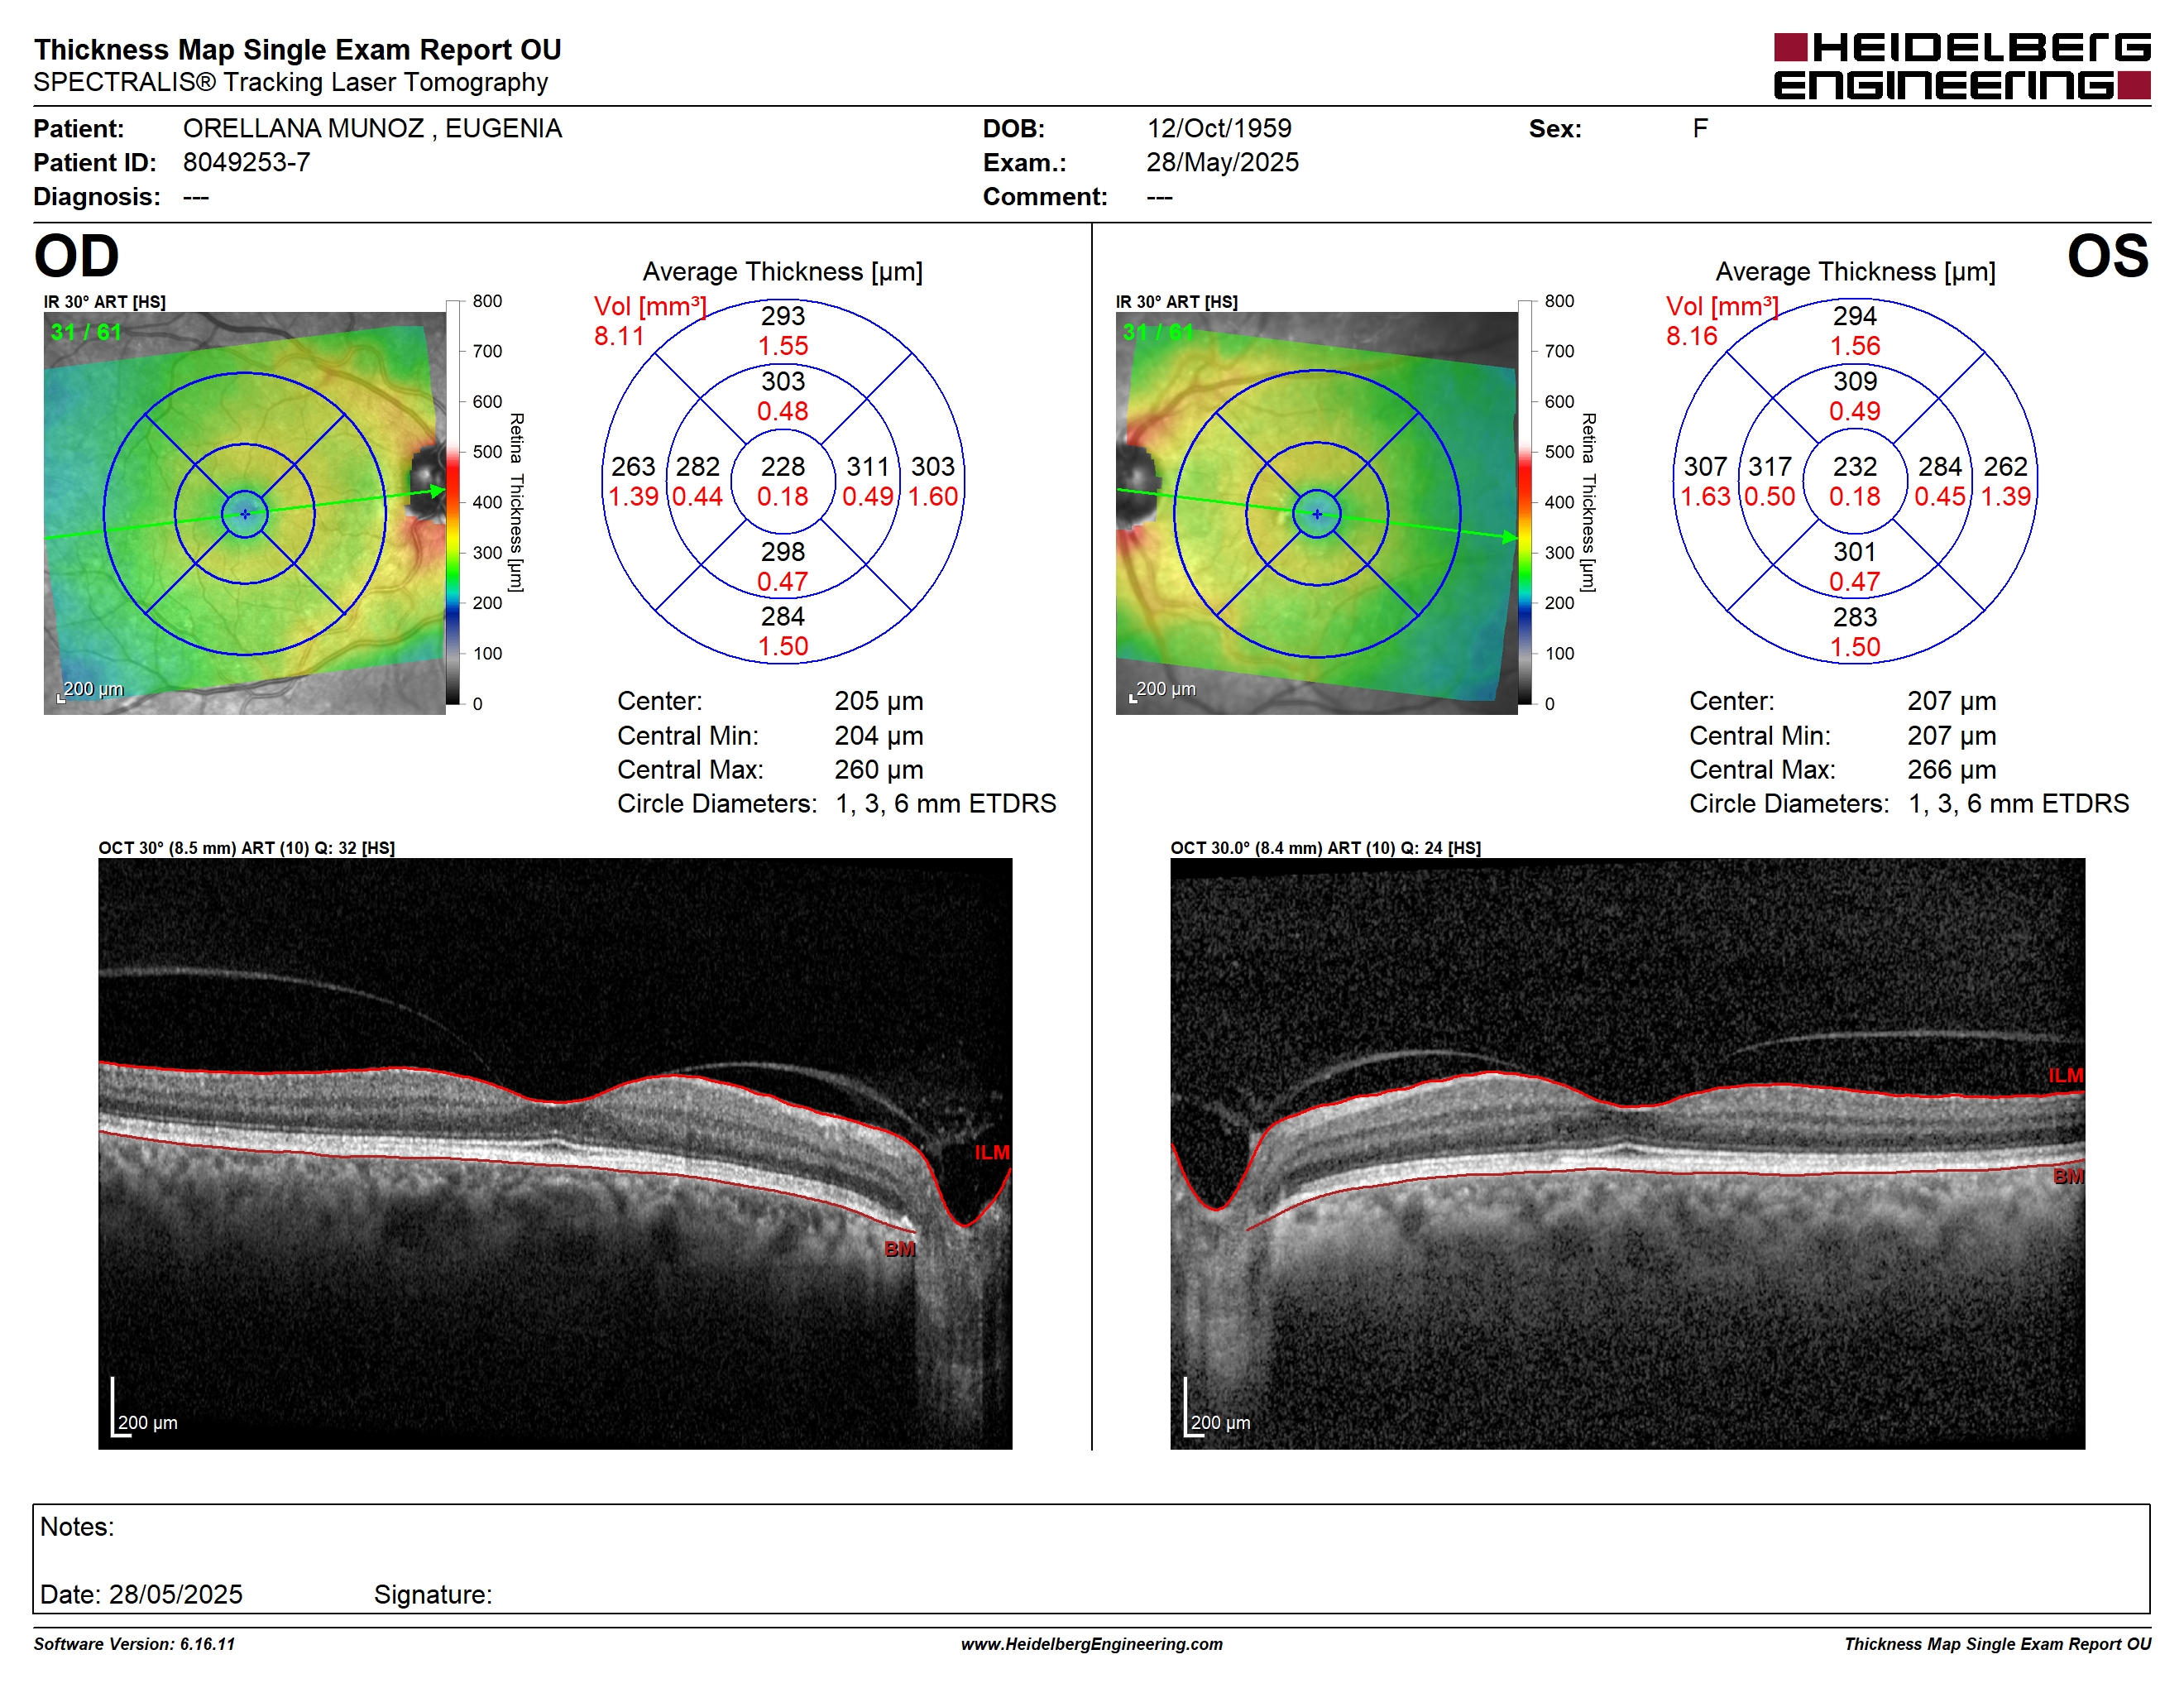Click OD Central Min '204 µm'
The width and height of the screenshot is (2184, 1688).
(879, 735)
